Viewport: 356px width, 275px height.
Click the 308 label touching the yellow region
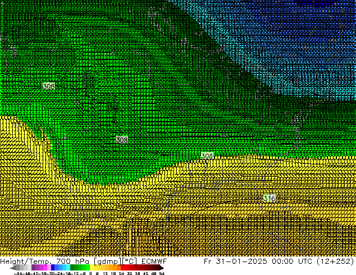[x=207, y=155]
